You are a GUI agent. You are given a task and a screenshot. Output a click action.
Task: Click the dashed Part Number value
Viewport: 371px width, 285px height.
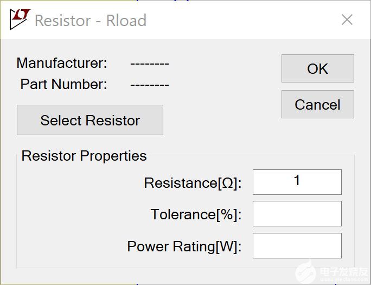pyautogui.click(x=150, y=85)
